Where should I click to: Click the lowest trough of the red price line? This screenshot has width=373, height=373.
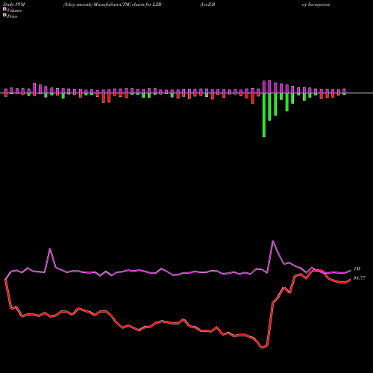(x=262, y=348)
